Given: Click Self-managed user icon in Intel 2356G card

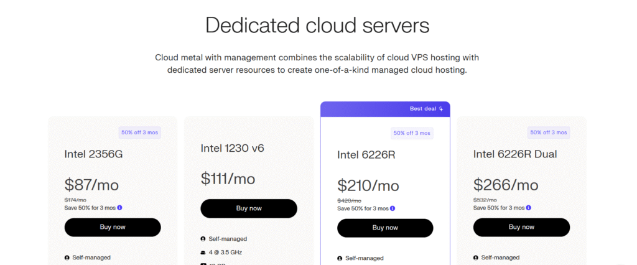Looking at the screenshot, I should click(67, 258).
